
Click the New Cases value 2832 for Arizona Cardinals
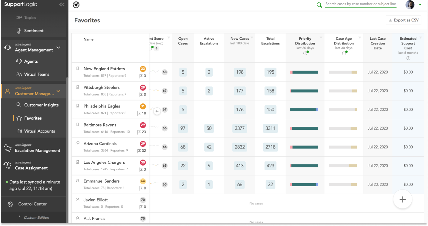[x=240, y=147]
